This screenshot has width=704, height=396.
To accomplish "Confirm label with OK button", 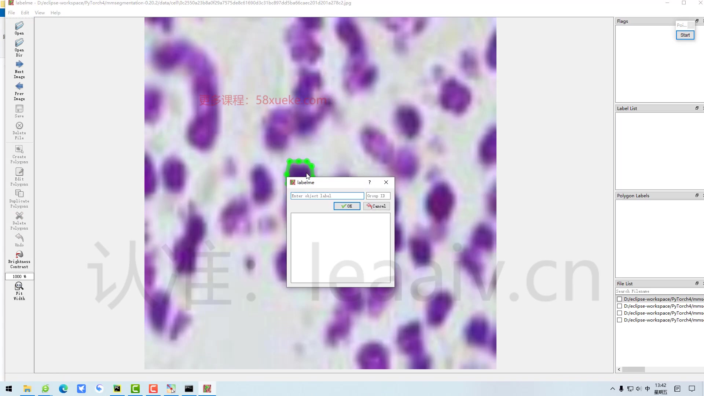I will tap(347, 206).
